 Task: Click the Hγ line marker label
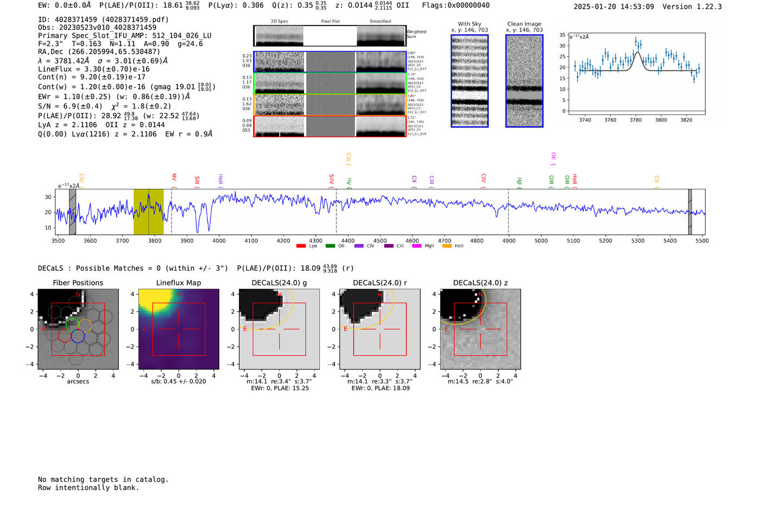click(349, 182)
